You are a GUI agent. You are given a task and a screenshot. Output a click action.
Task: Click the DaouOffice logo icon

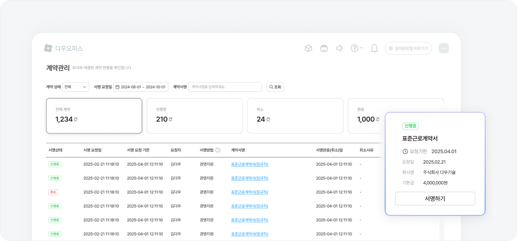pos(48,48)
